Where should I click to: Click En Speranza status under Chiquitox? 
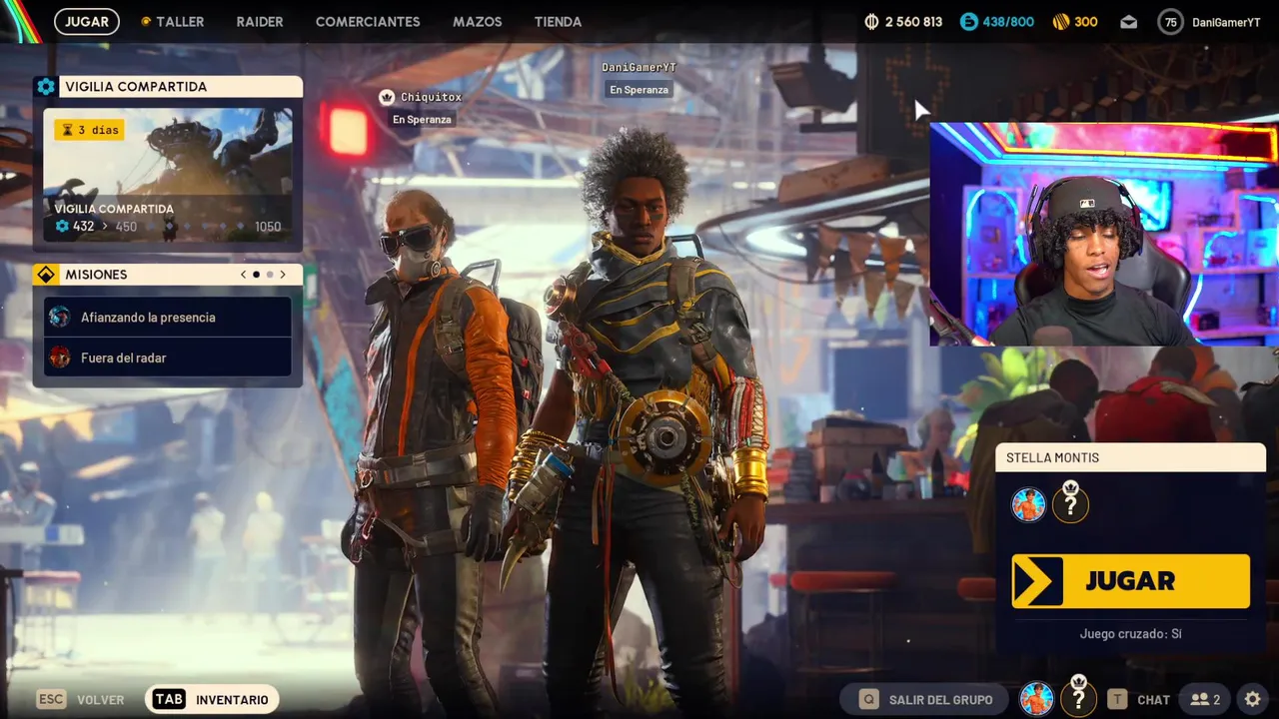pyautogui.click(x=422, y=119)
